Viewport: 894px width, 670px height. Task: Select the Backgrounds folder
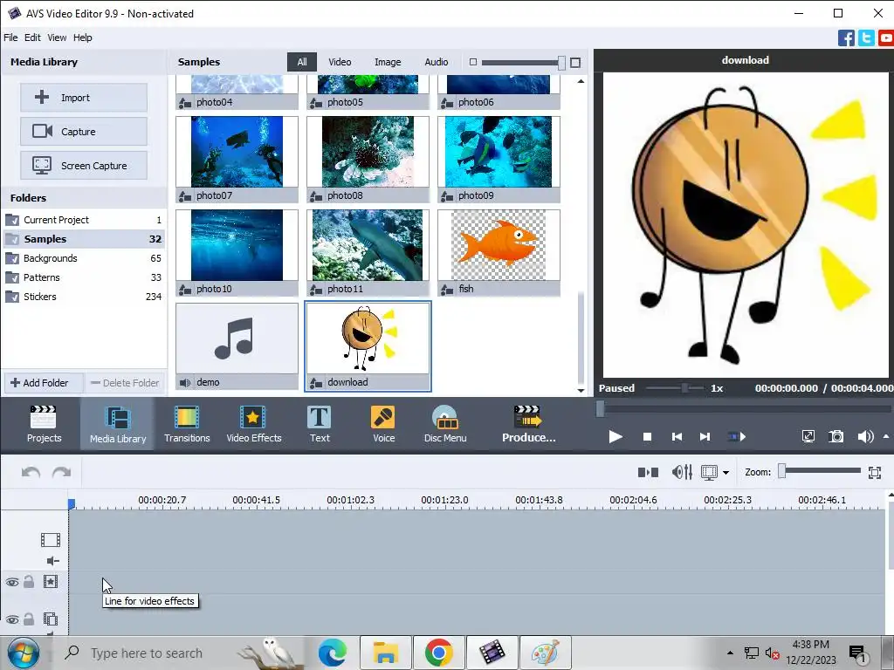pyautogui.click(x=84, y=258)
